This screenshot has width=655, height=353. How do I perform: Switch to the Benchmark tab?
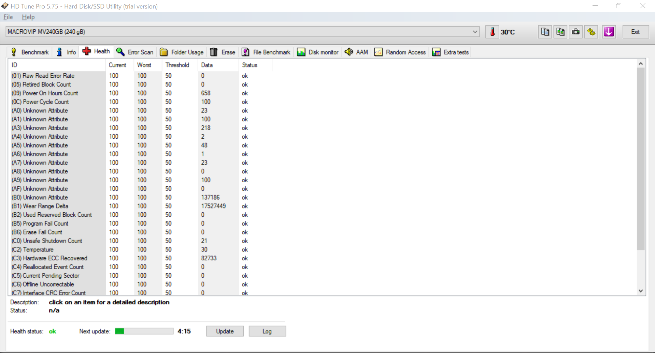(x=30, y=52)
